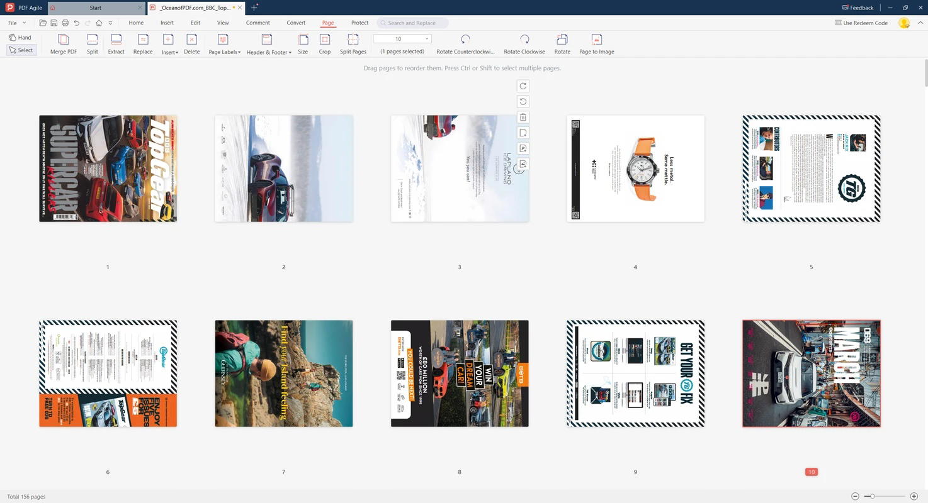Open the Convert tab

pos(296,23)
